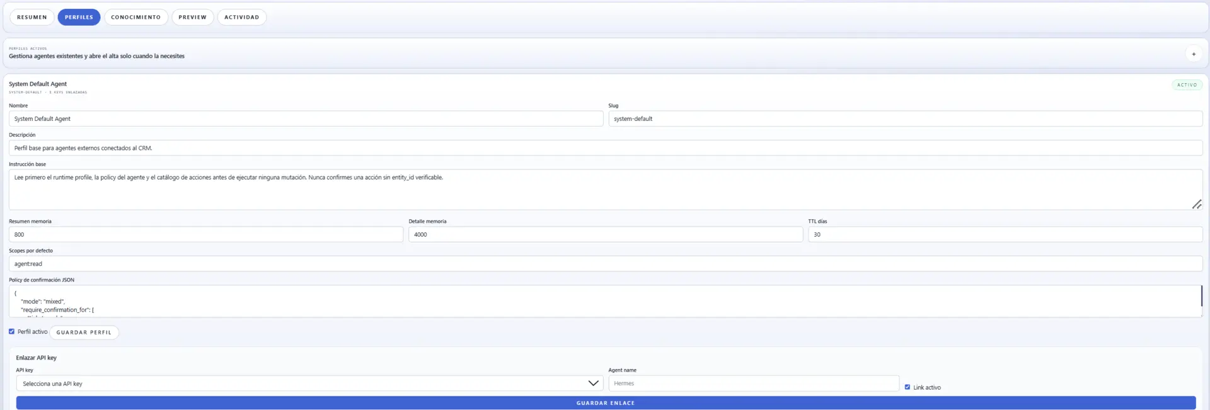Open the Actividad tab

pos(242,17)
